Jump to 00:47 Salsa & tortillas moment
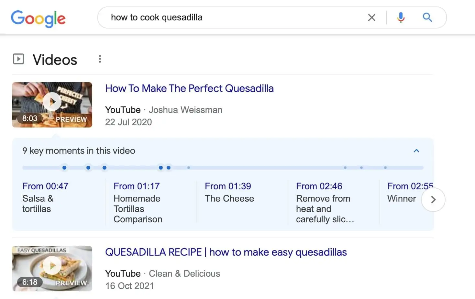The width and height of the screenshot is (475, 299). [x=45, y=186]
